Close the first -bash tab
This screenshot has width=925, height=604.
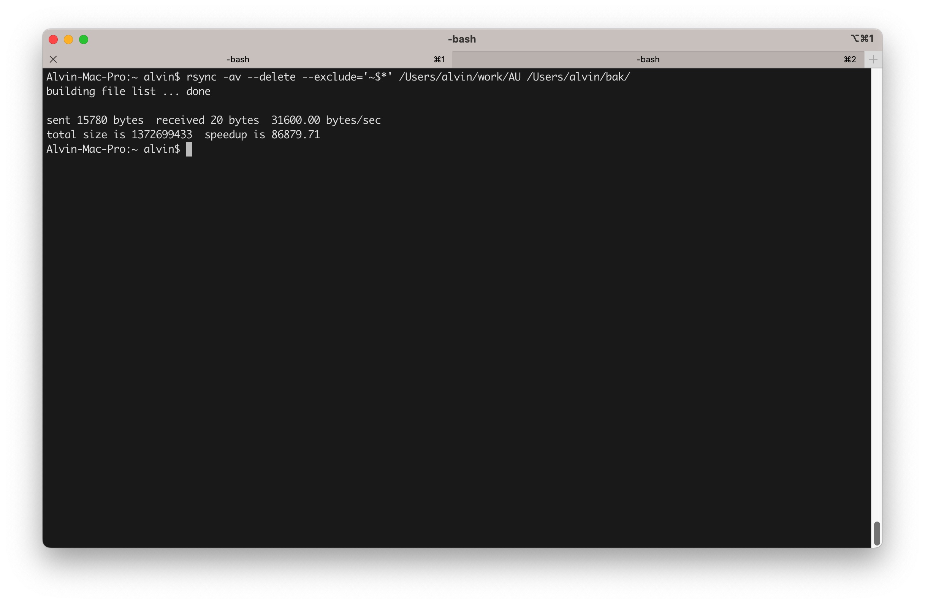(x=53, y=59)
